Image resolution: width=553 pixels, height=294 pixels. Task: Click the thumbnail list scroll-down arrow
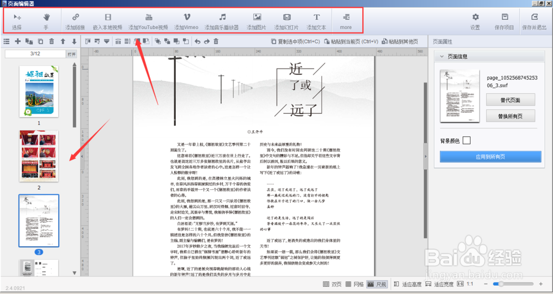[x=75, y=272]
